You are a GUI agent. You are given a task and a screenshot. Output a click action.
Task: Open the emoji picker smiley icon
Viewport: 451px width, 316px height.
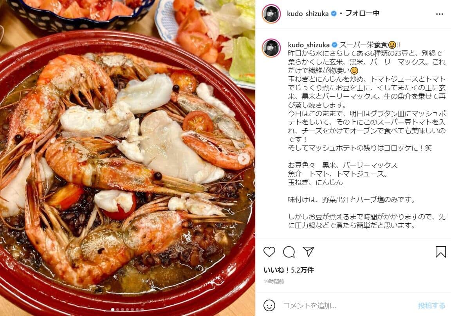[269, 305]
